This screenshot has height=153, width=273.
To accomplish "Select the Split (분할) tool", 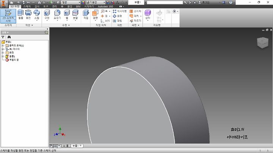I will 75,15.
